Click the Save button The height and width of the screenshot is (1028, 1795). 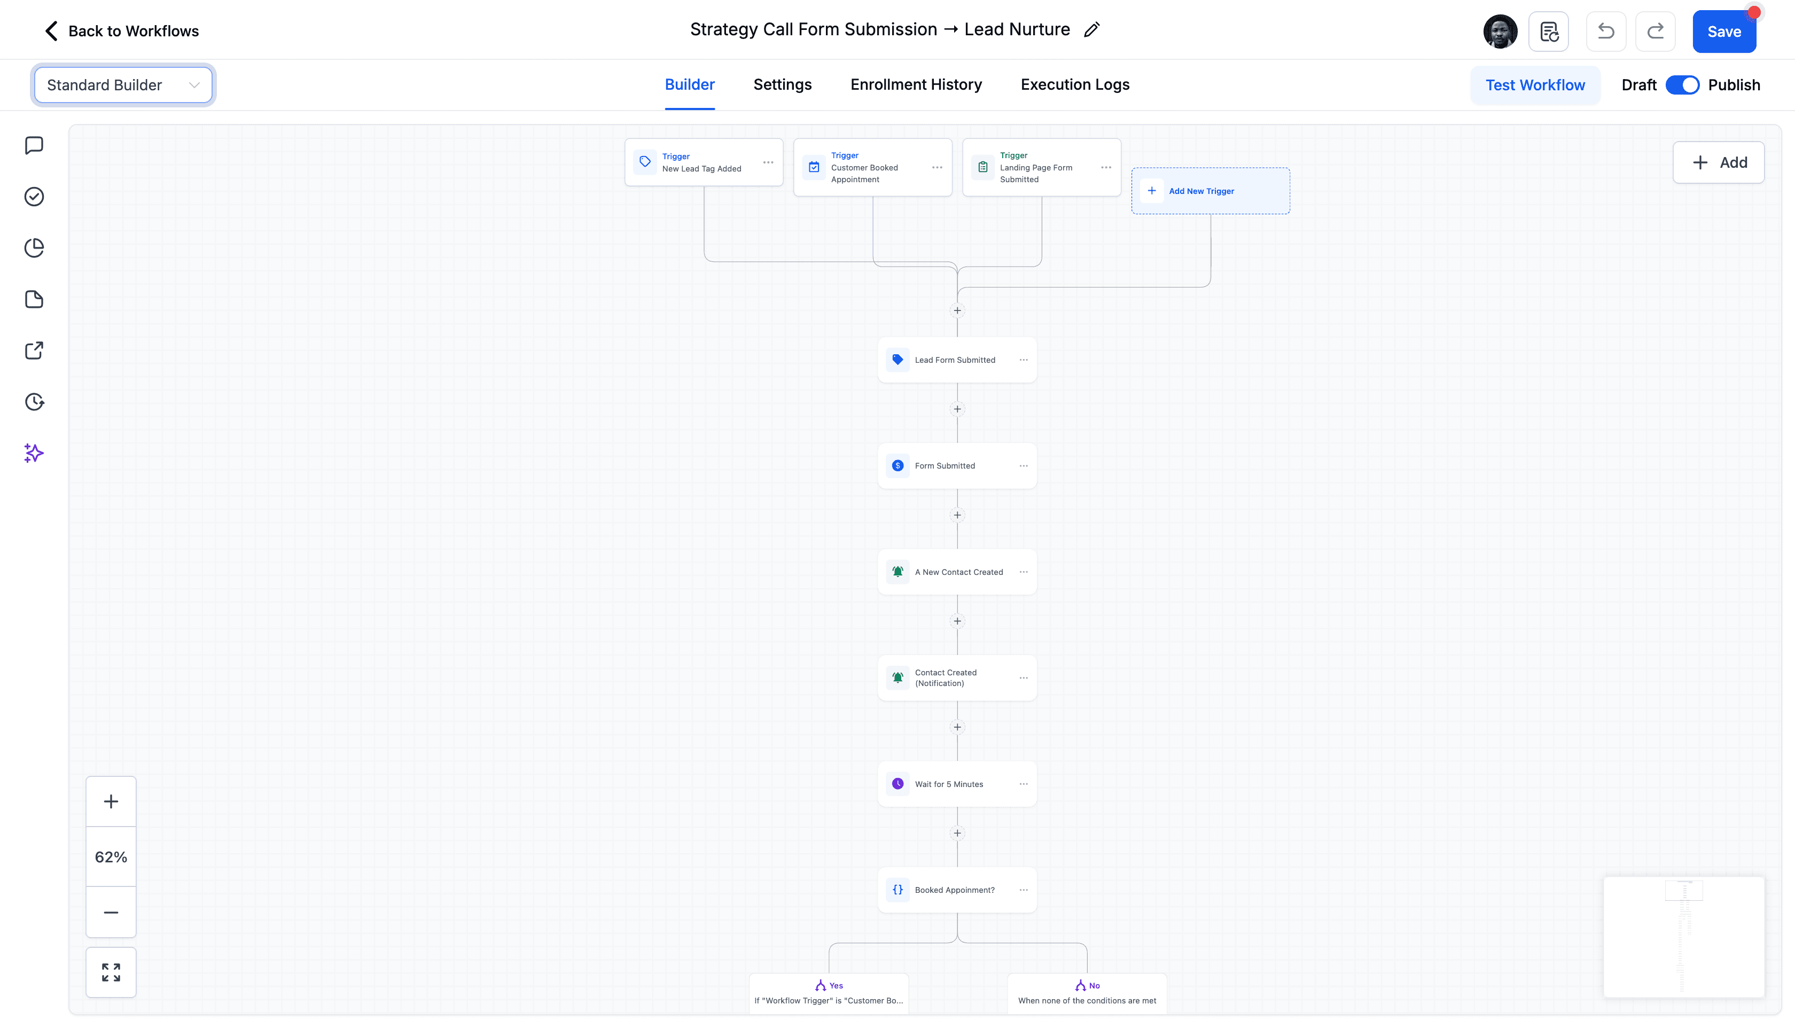coord(1724,32)
